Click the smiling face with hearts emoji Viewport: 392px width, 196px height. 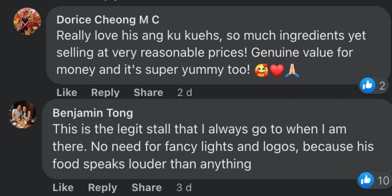point(261,71)
